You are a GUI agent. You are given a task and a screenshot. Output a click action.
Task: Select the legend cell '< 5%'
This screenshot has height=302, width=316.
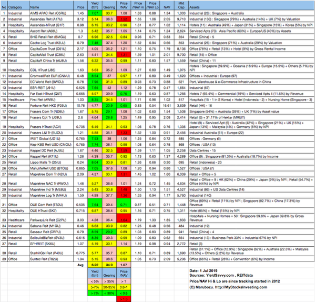coord(95,281)
